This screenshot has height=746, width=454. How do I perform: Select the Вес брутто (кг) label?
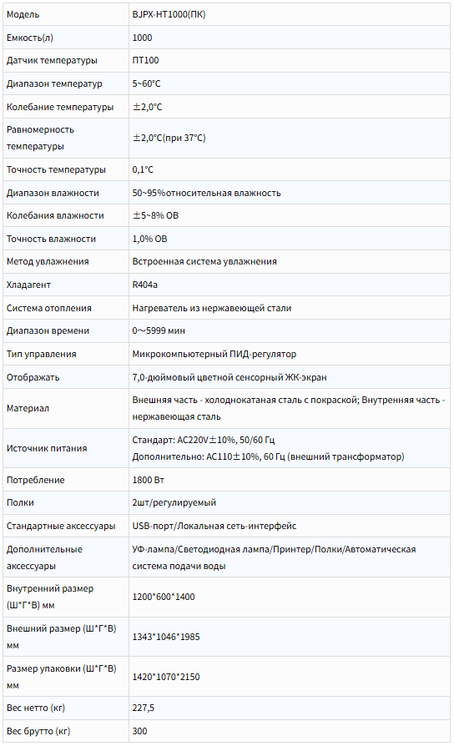[x=38, y=731]
